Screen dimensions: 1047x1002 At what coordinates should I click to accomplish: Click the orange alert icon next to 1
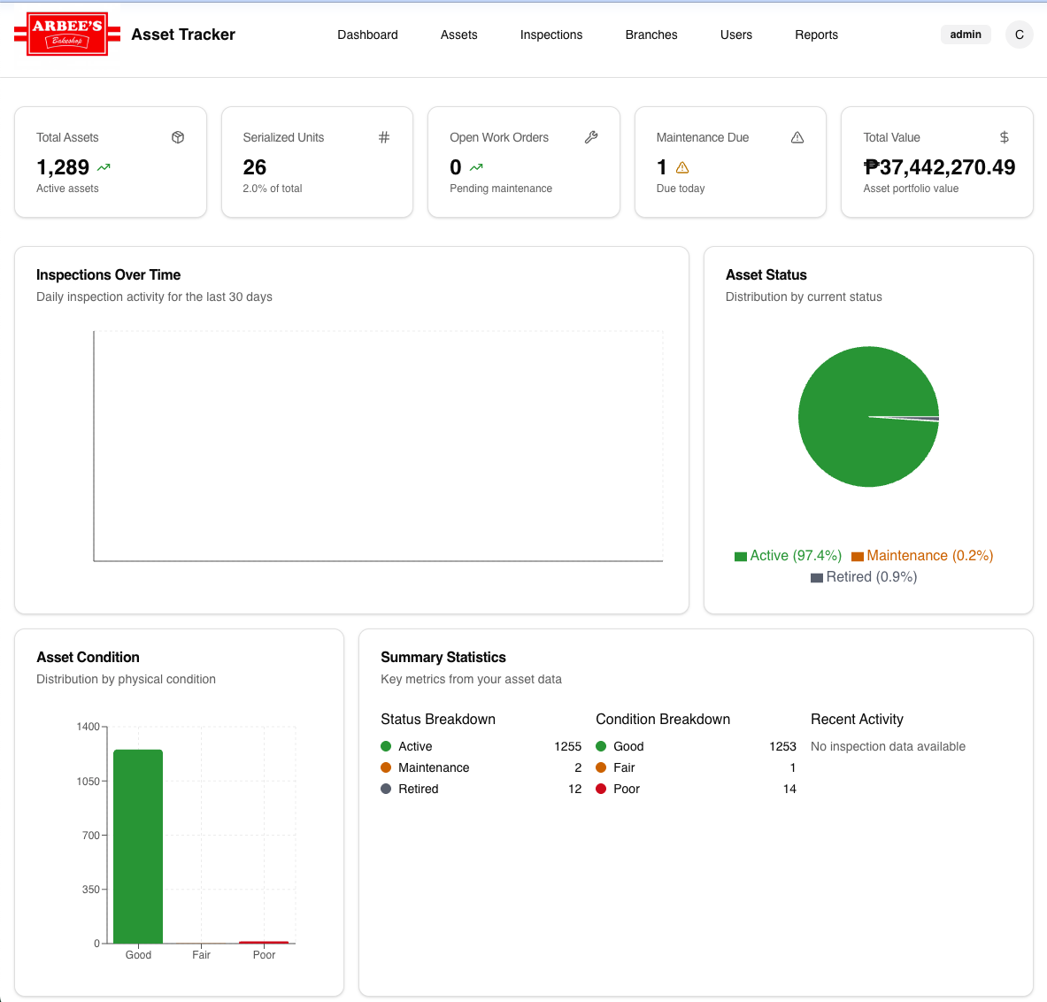(x=682, y=166)
